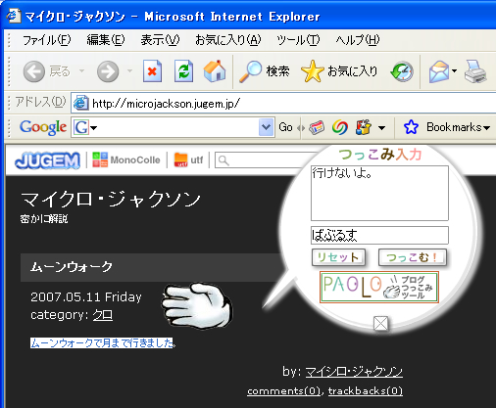Click the Mail envelope icon
The image size is (496, 408).
coord(439,71)
